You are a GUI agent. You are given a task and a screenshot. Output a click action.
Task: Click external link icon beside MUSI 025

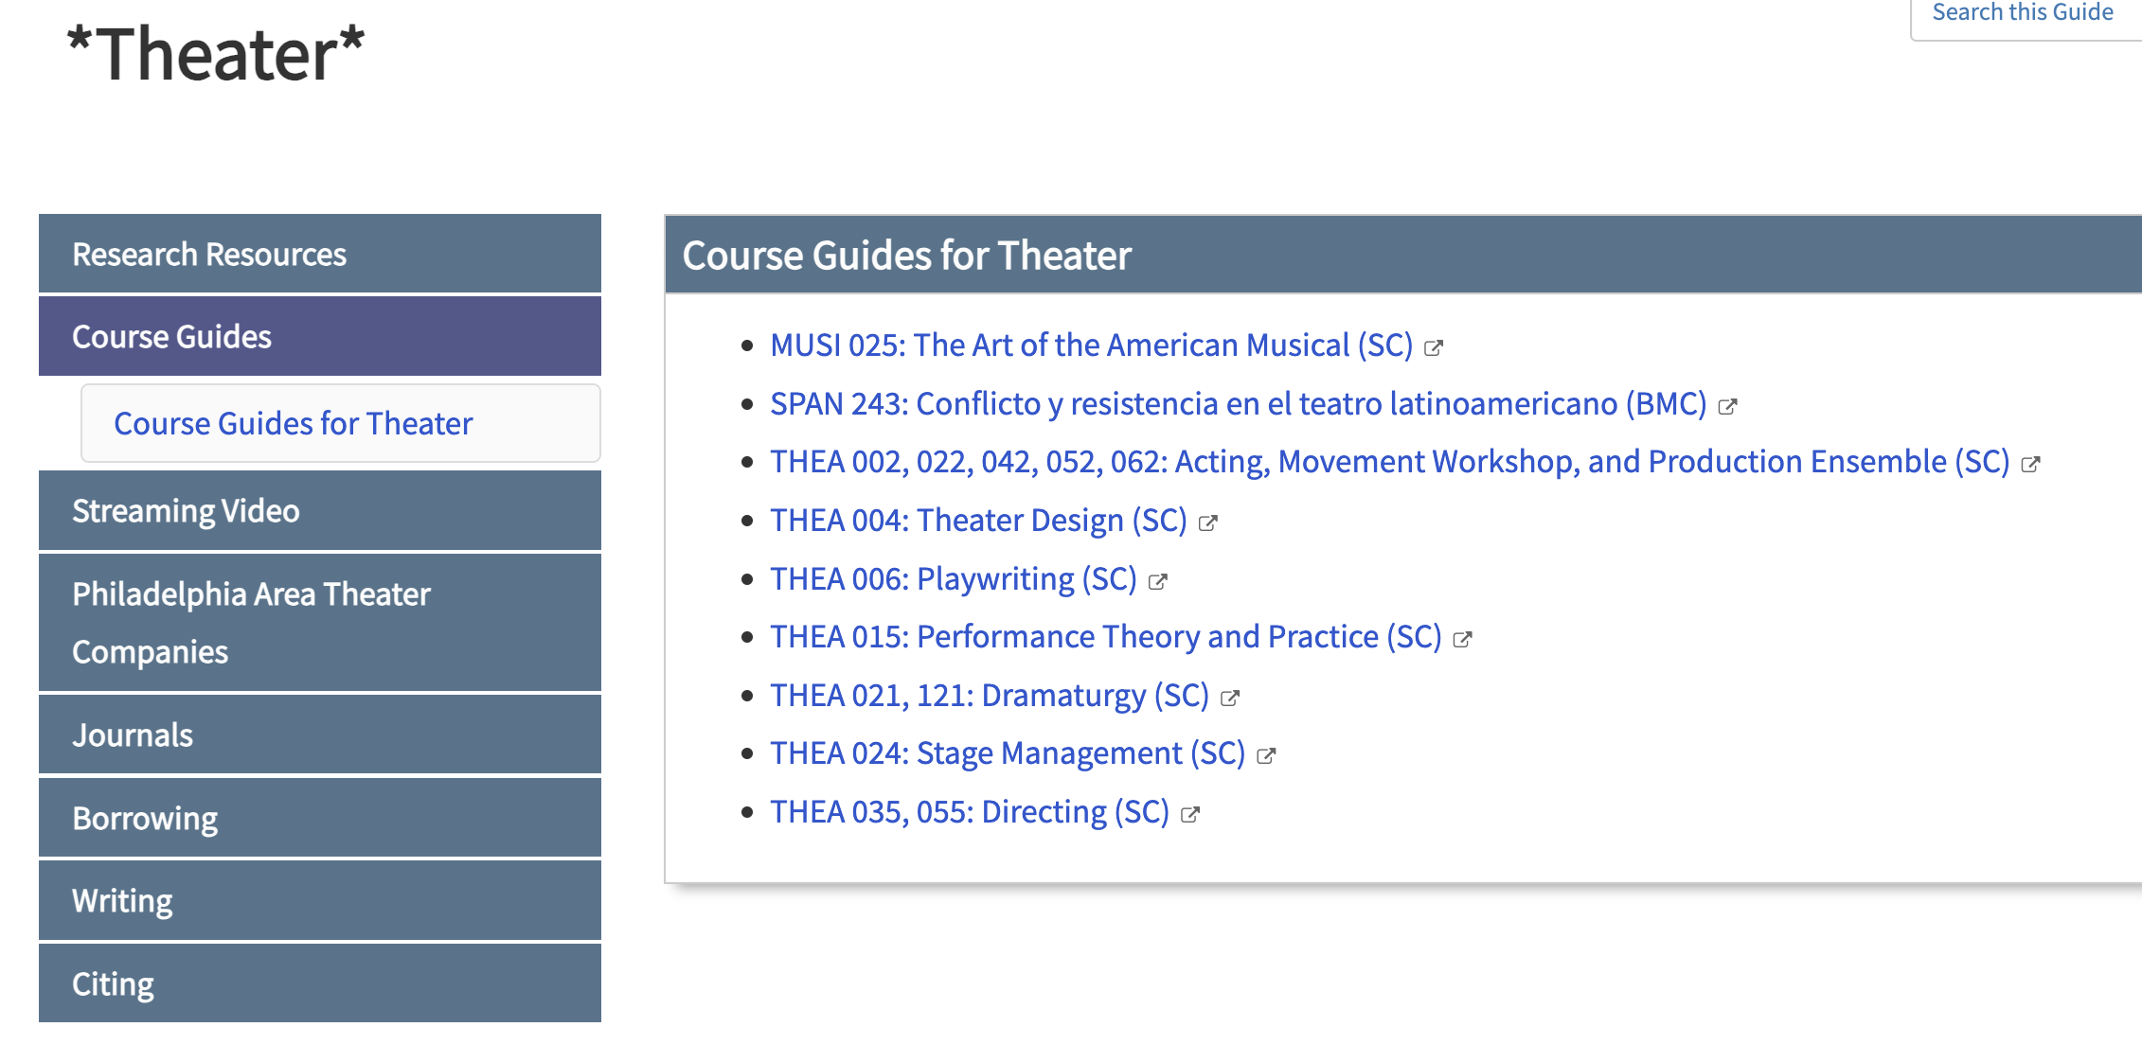1434,347
